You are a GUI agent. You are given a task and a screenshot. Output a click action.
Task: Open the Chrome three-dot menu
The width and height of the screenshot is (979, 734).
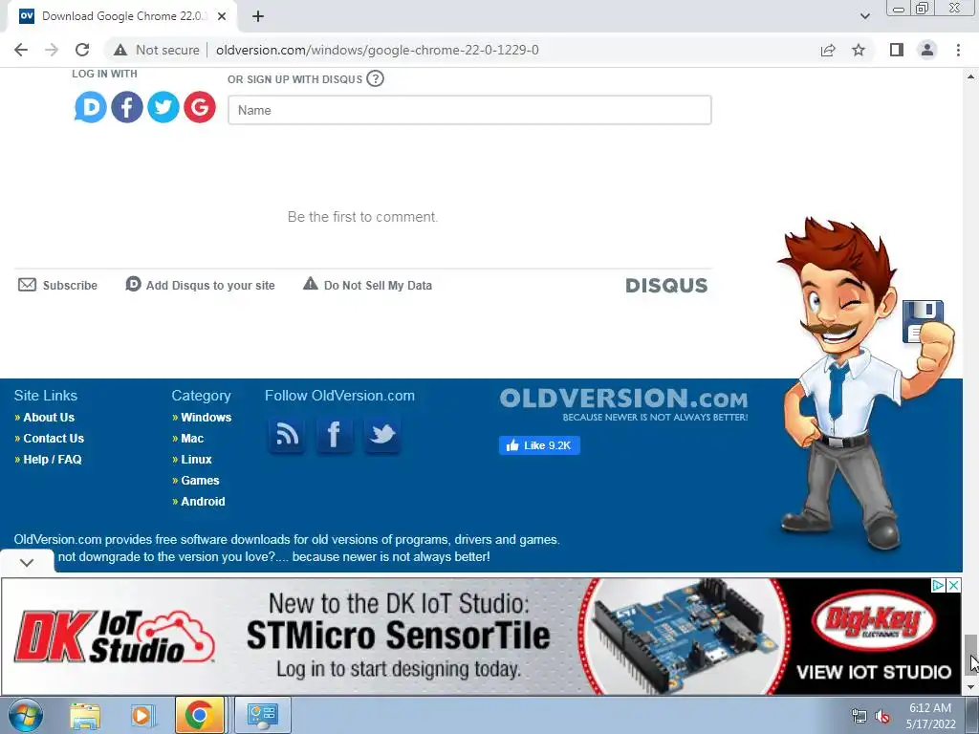tap(958, 50)
